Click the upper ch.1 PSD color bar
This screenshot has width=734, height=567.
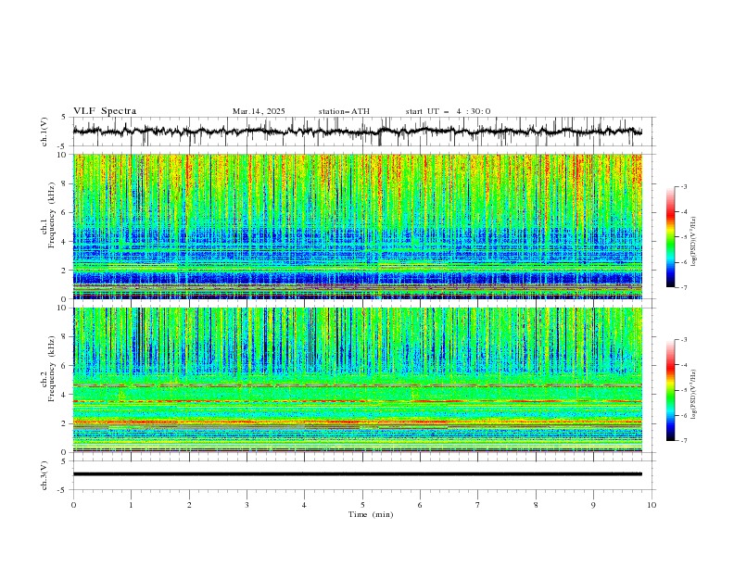[670, 237]
